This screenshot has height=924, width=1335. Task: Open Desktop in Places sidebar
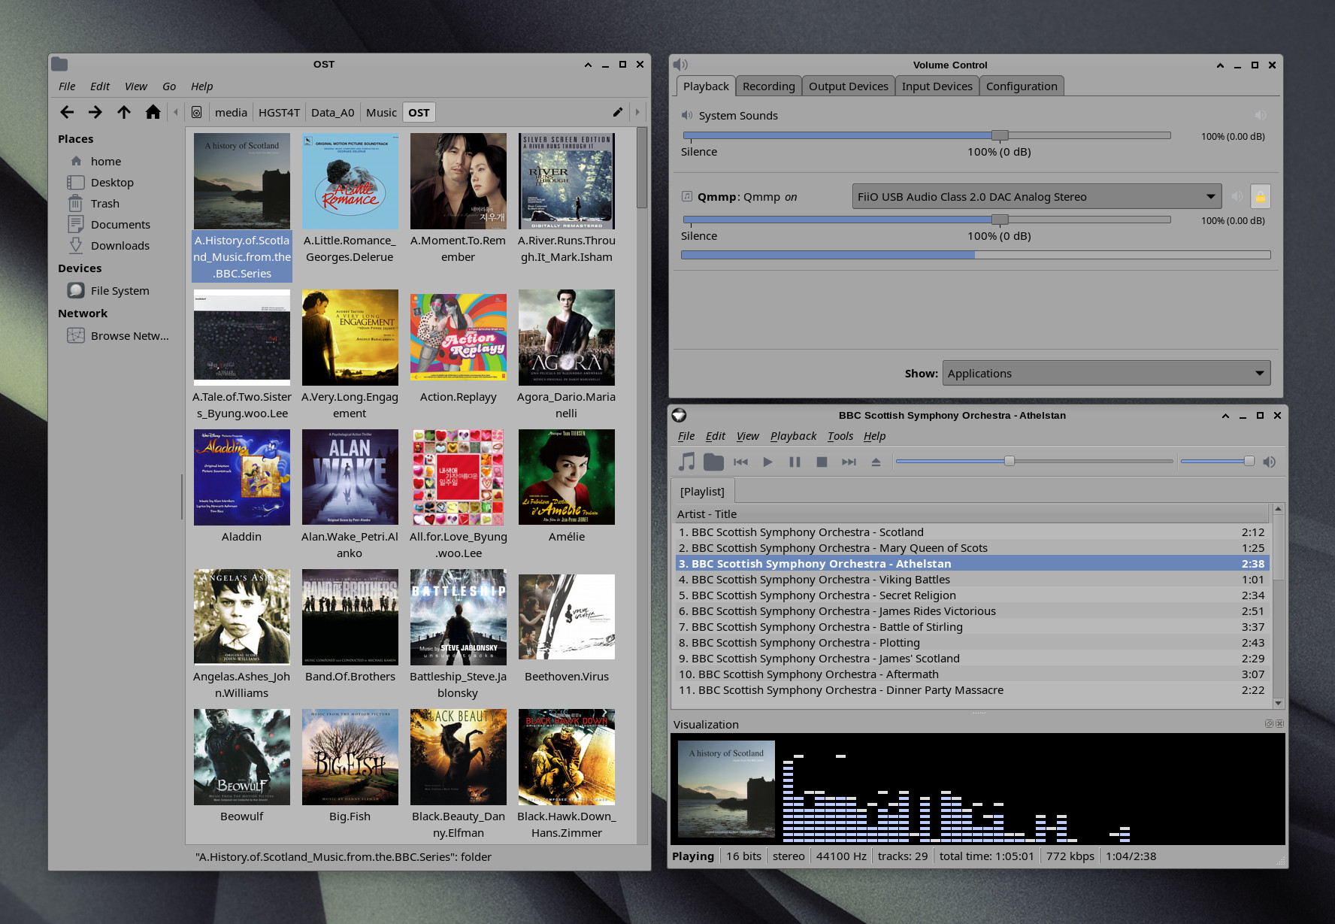112,183
